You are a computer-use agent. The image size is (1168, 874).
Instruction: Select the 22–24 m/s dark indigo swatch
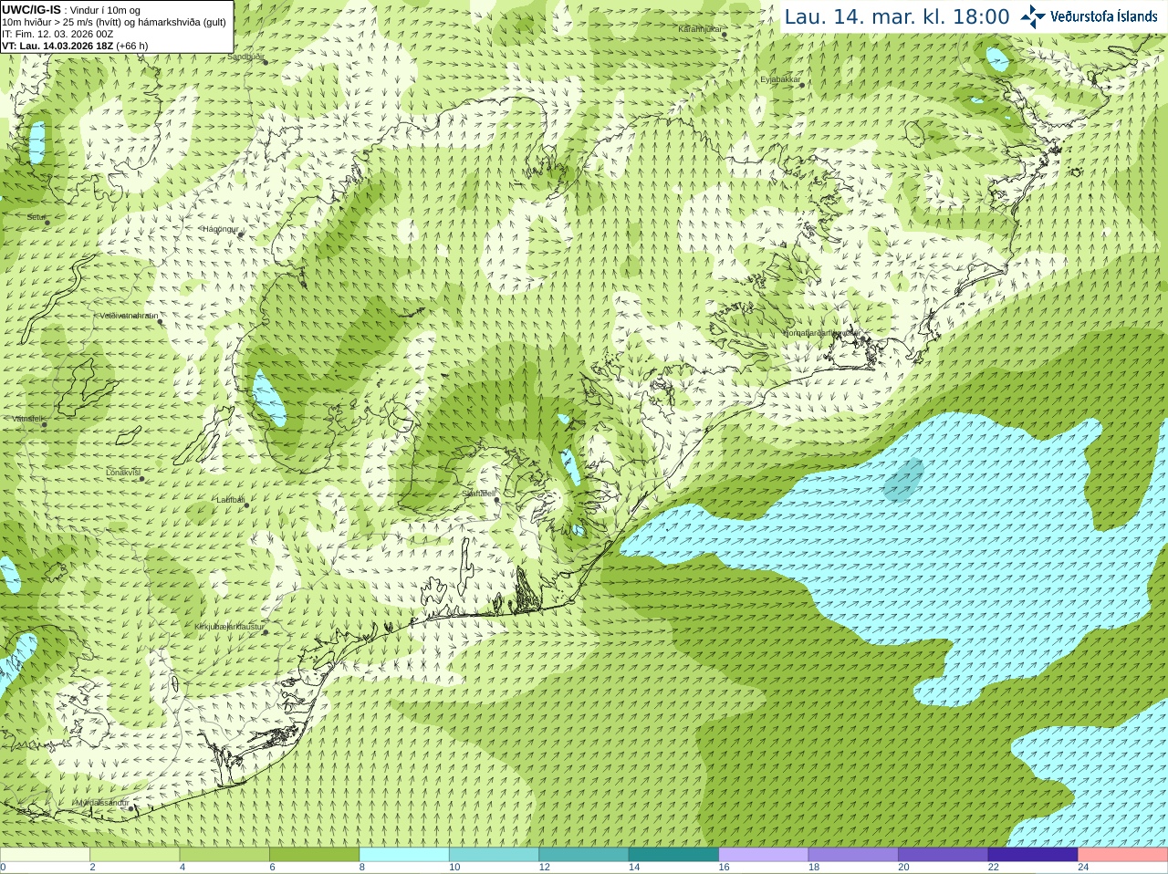tap(1033, 855)
